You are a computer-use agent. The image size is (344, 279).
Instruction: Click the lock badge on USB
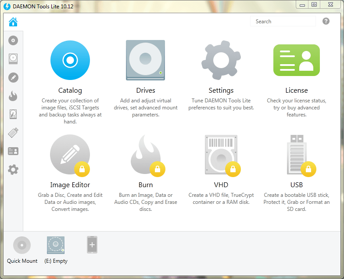click(x=308, y=169)
